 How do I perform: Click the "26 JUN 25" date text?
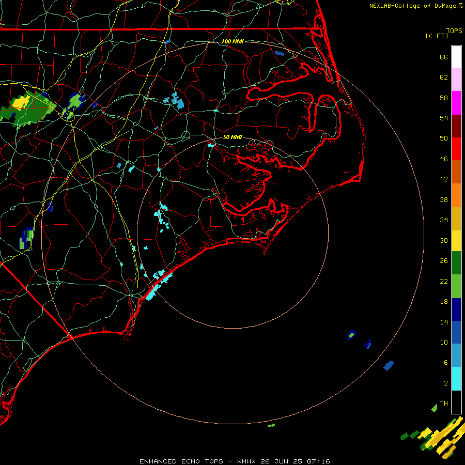[x=282, y=461]
